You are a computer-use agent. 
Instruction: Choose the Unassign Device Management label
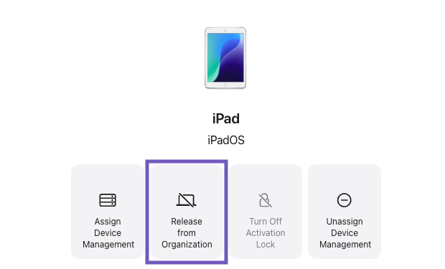[345, 232]
